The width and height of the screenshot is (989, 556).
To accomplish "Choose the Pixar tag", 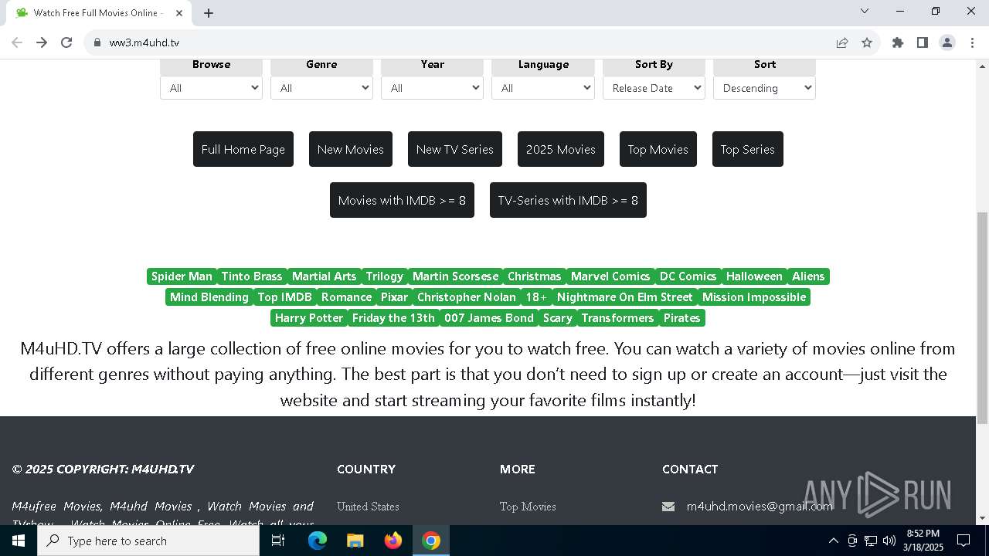I will pyautogui.click(x=394, y=297).
